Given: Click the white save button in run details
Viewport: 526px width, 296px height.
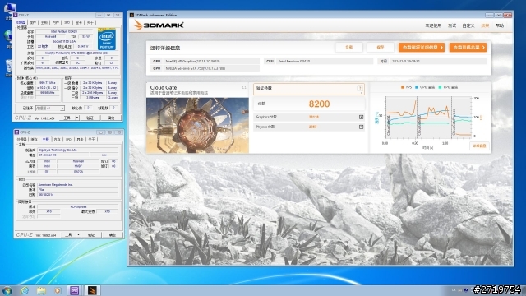Looking at the screenshot, I should click(x=380, y=48).
